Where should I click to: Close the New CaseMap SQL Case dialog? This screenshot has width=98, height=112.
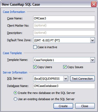[x=94, y=4]
